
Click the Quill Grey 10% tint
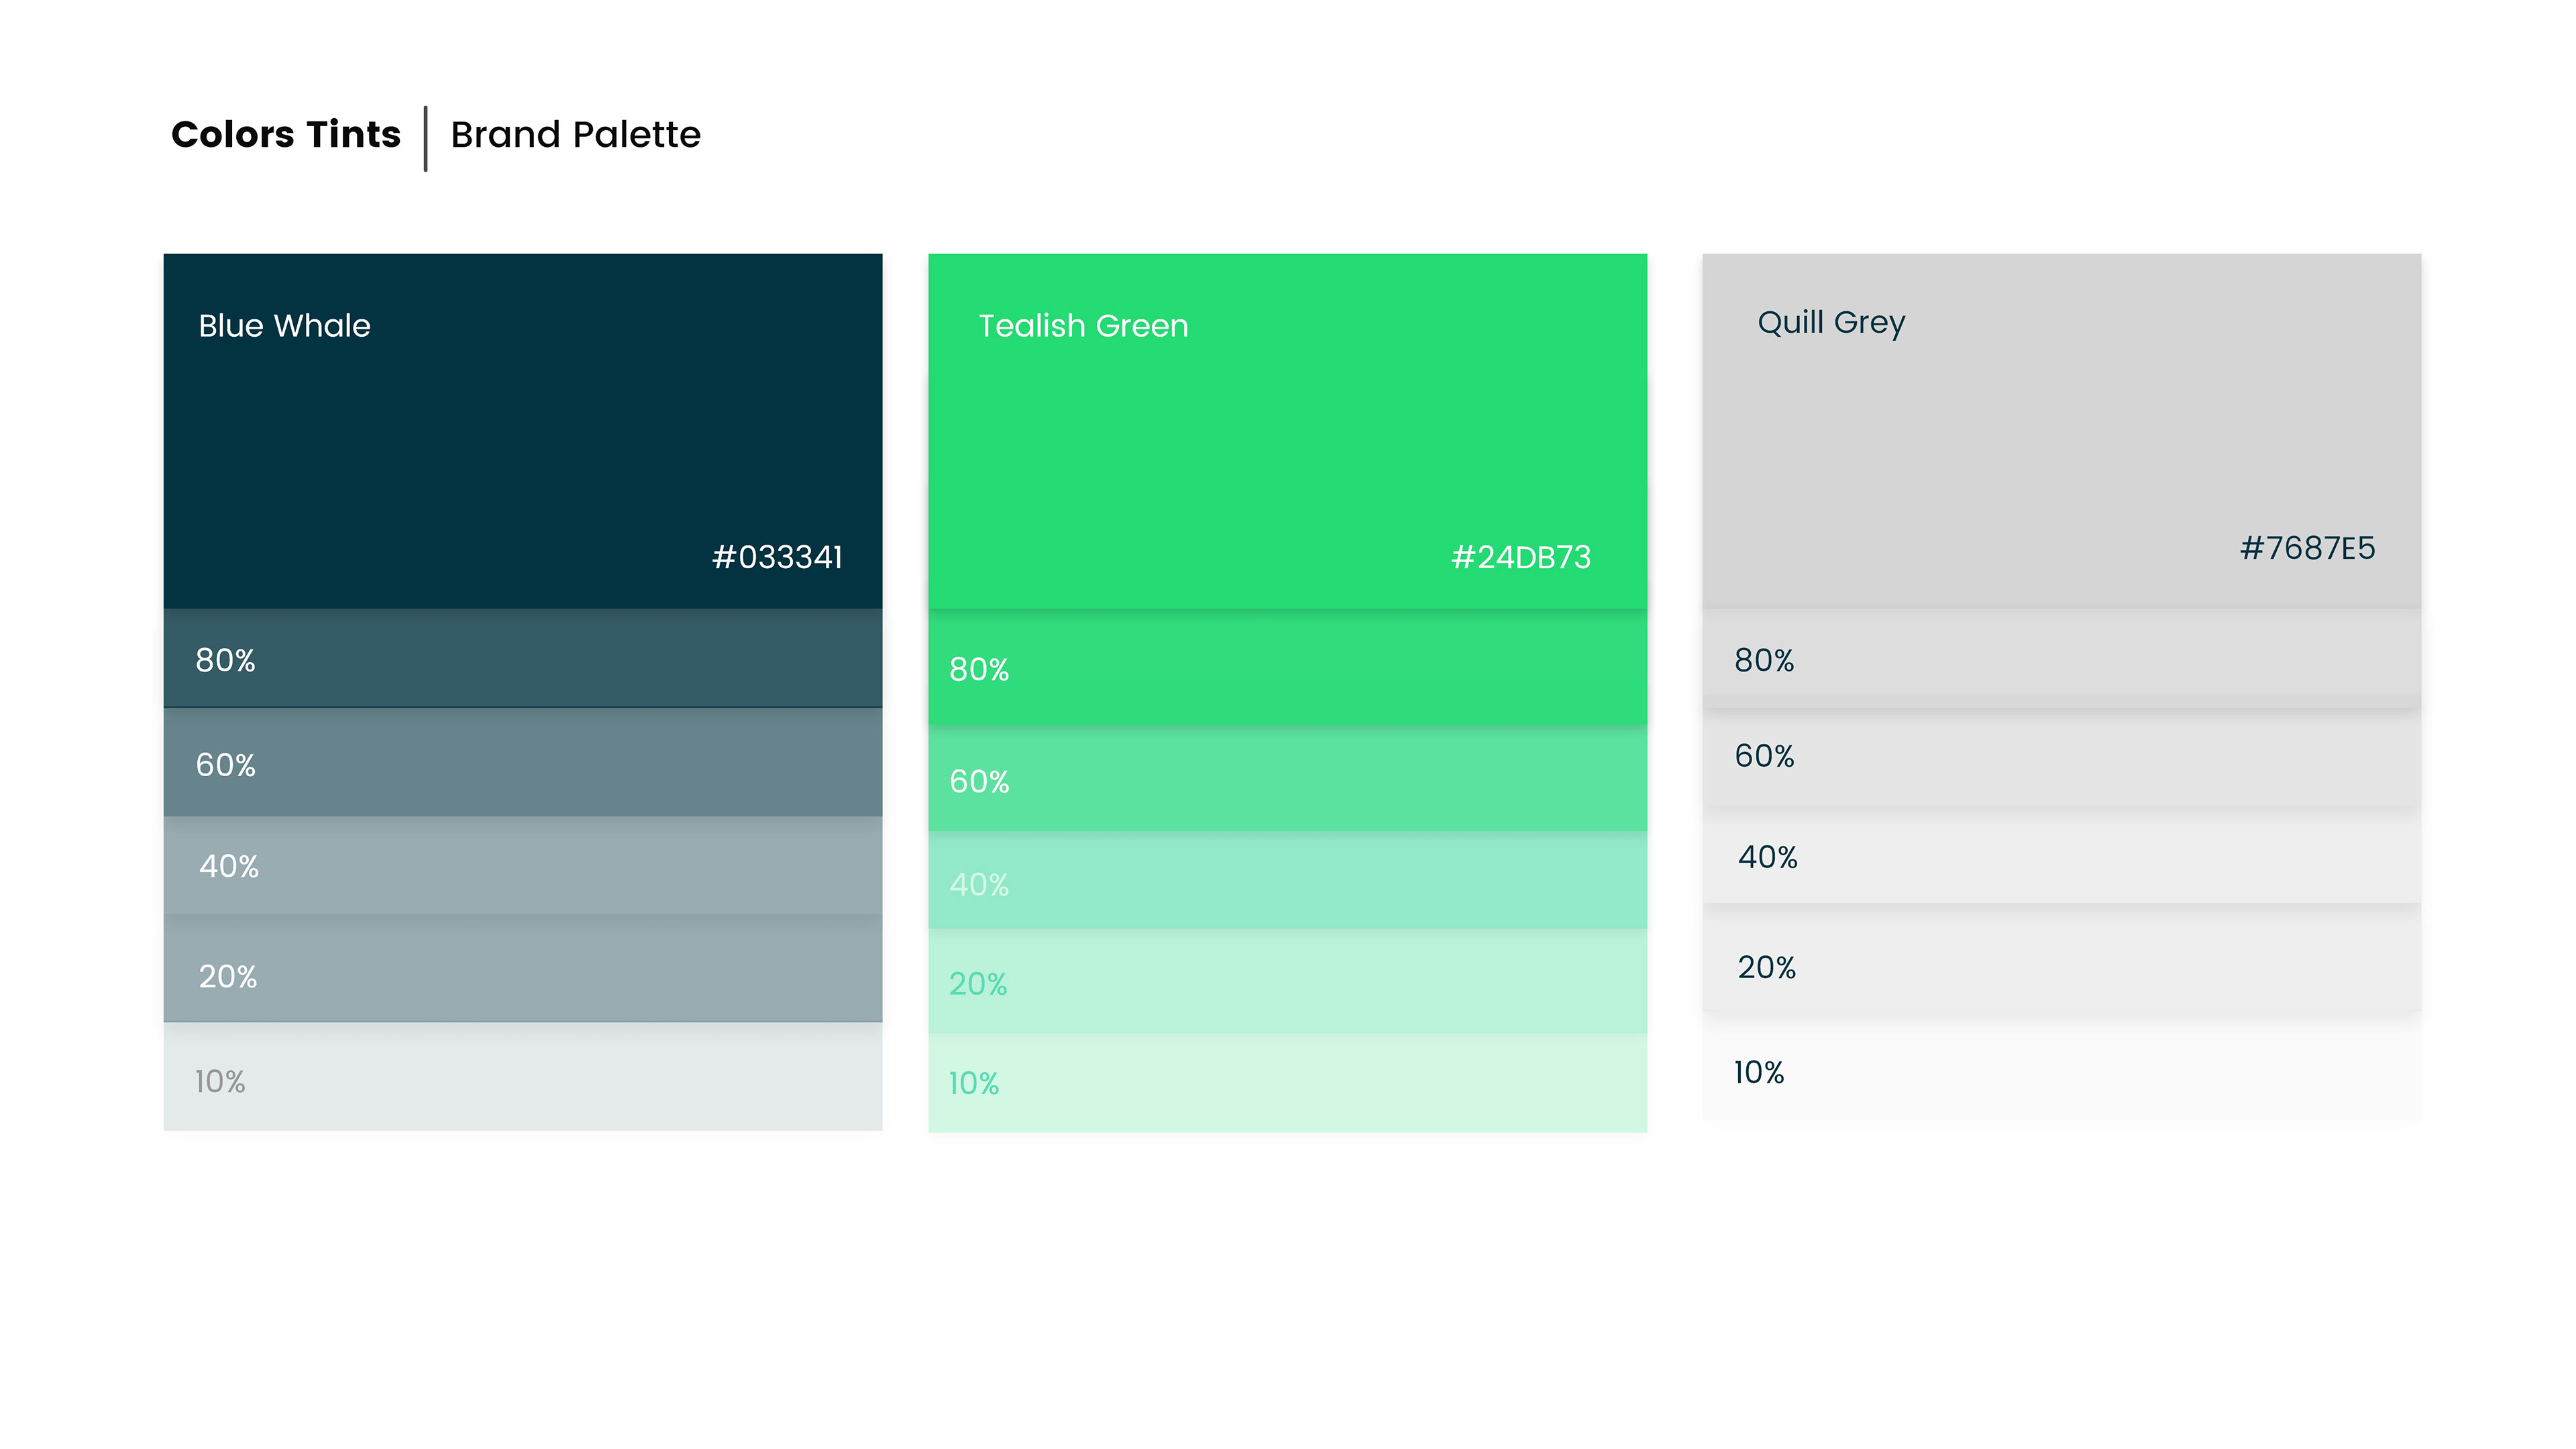[x=2061, y=1070]
